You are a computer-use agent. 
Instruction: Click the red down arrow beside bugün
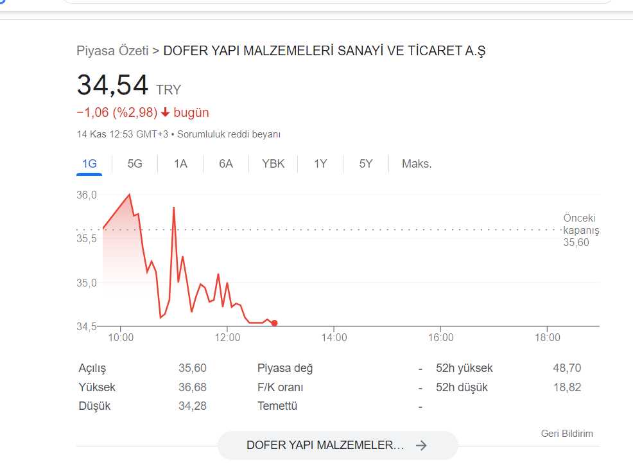(x=165, y=112)
